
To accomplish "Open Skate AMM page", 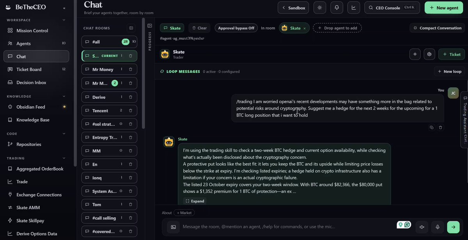I will pyautogui.click(x=36, y=208).
